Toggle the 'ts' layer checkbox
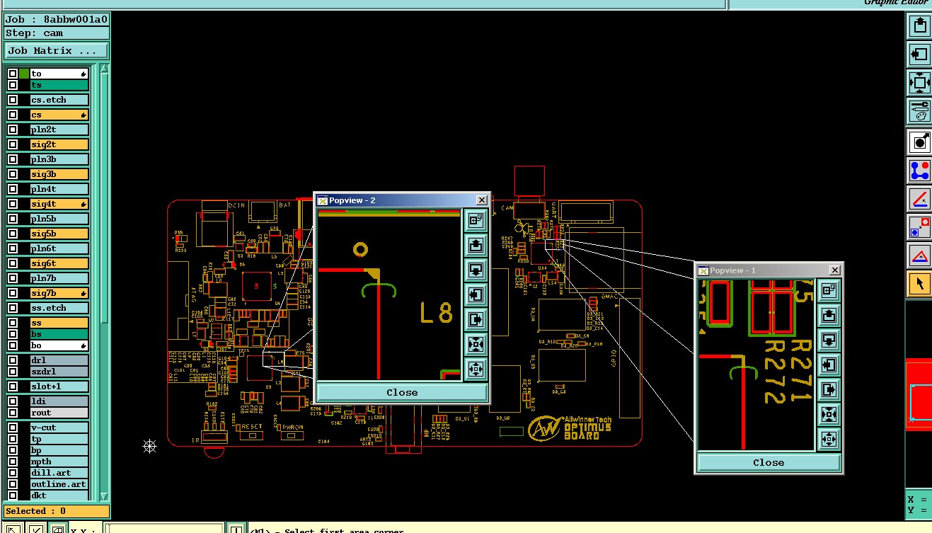This screenshot has width=932, height=533. 13,85
